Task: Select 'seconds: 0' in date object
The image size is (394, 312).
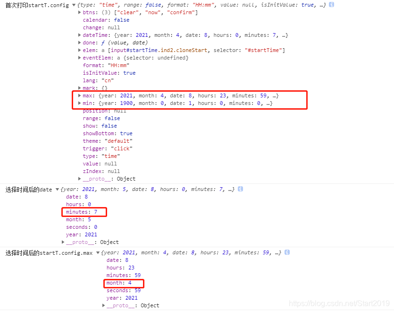Action: click(82, 227)
